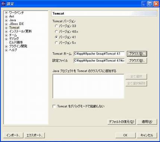
Task: Select ヘルプ in the preferences tree
Action: (13, 50)
